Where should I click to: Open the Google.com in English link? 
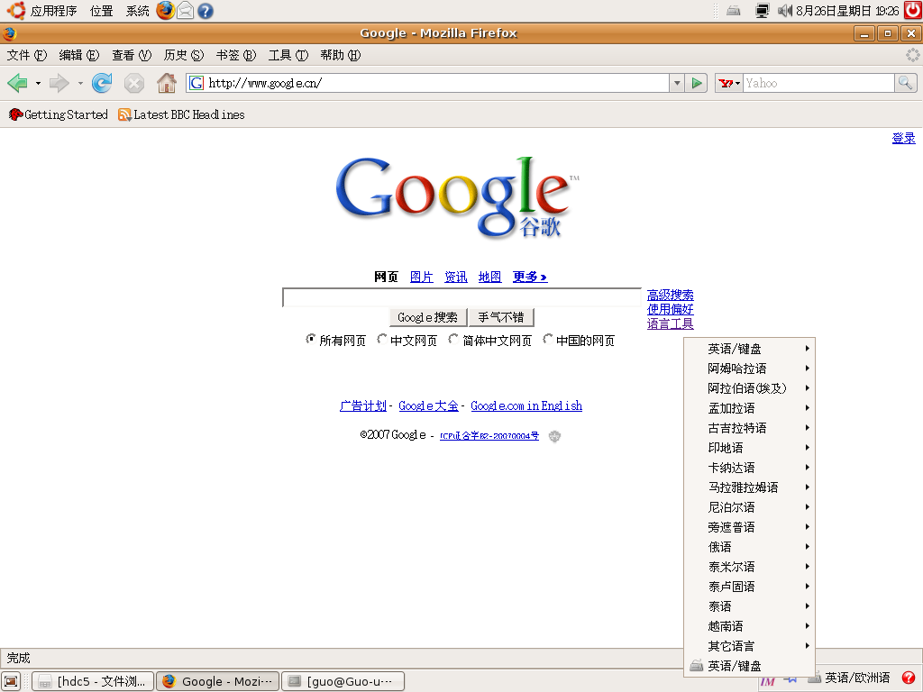[526, 406]
